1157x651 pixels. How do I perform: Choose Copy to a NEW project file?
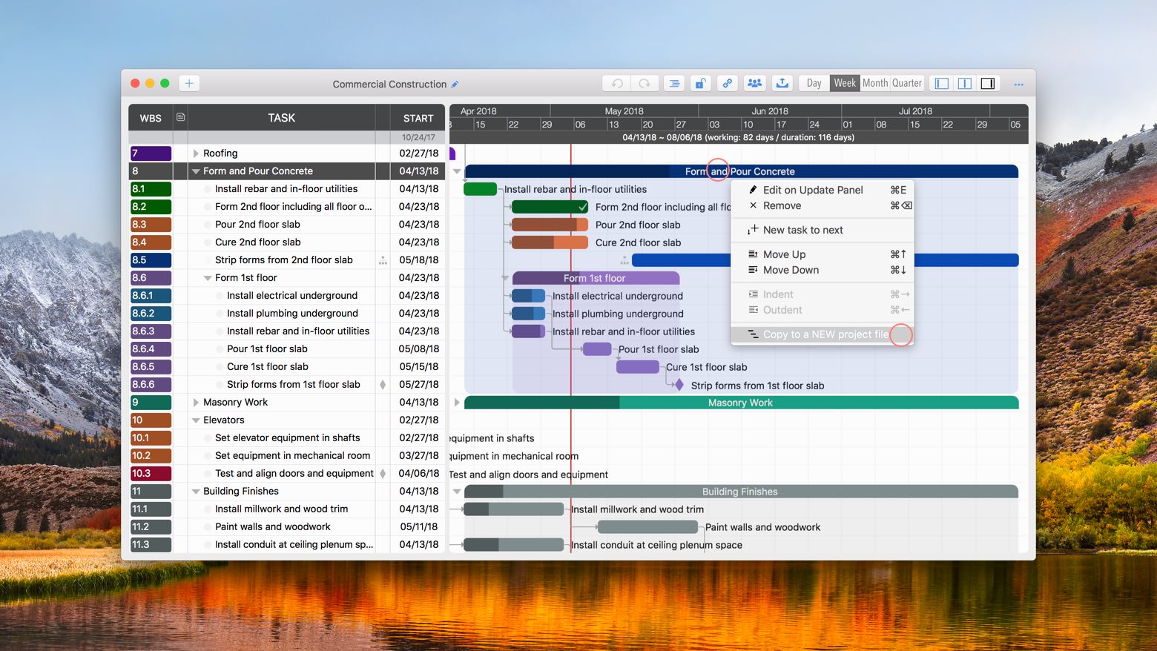pos(825,334)
